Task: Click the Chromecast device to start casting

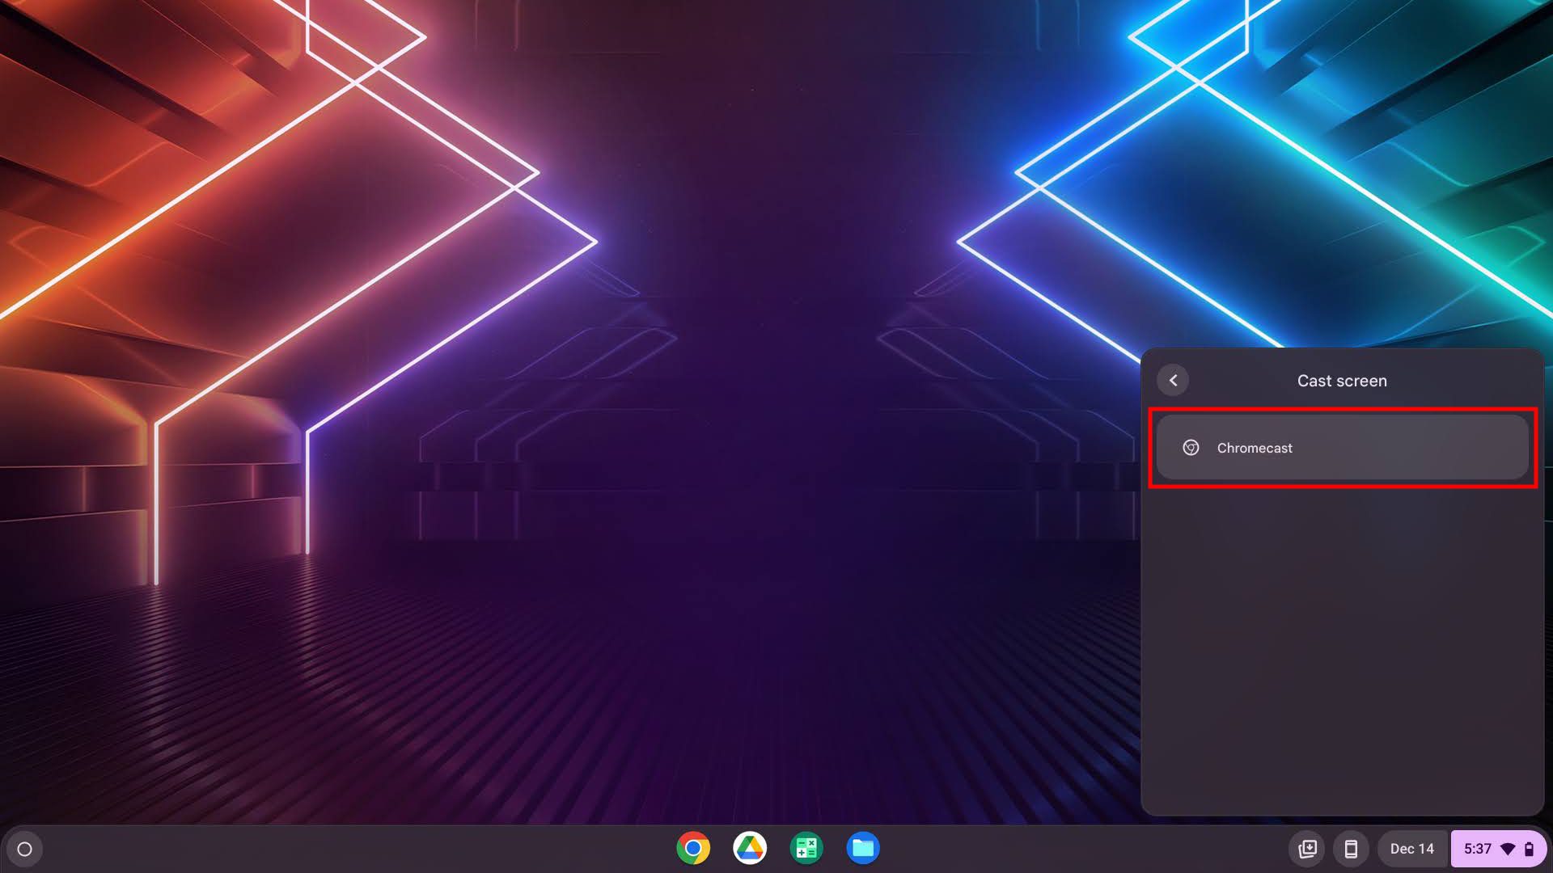Action: point(1342,448)
